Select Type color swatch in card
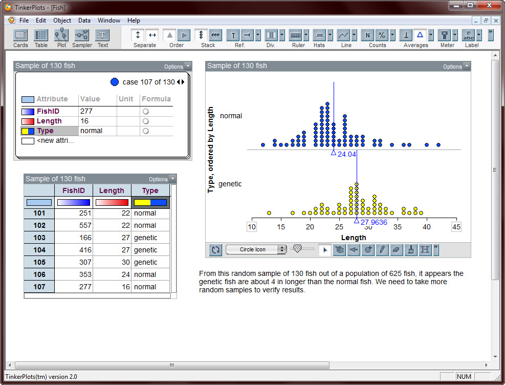This screenshot has height=385, width=505. point(28,131)
